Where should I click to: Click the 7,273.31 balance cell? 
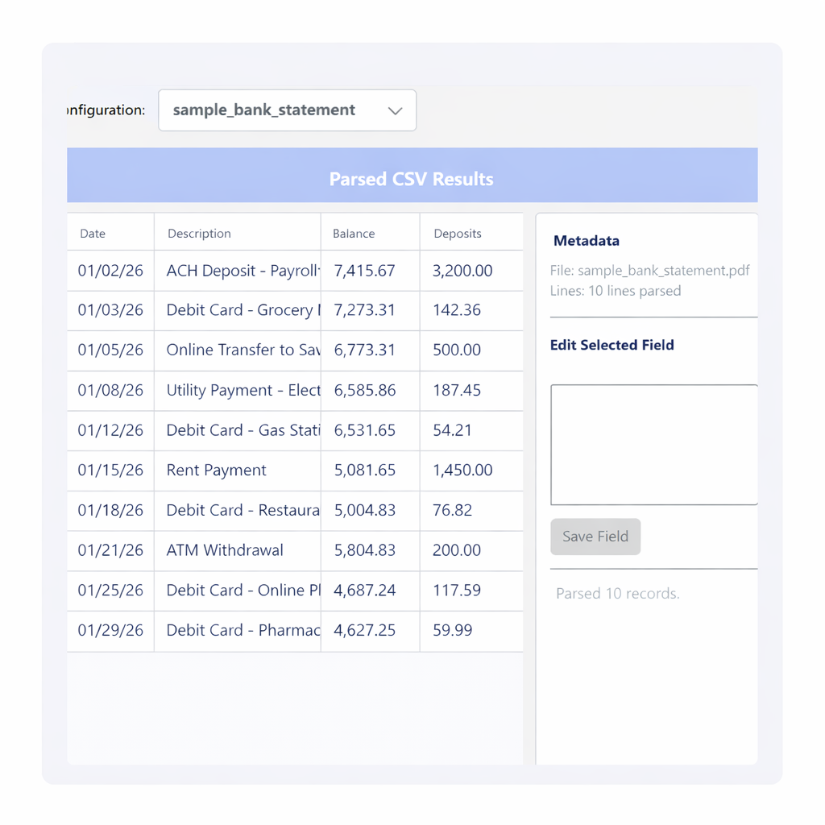coord(365,310)
